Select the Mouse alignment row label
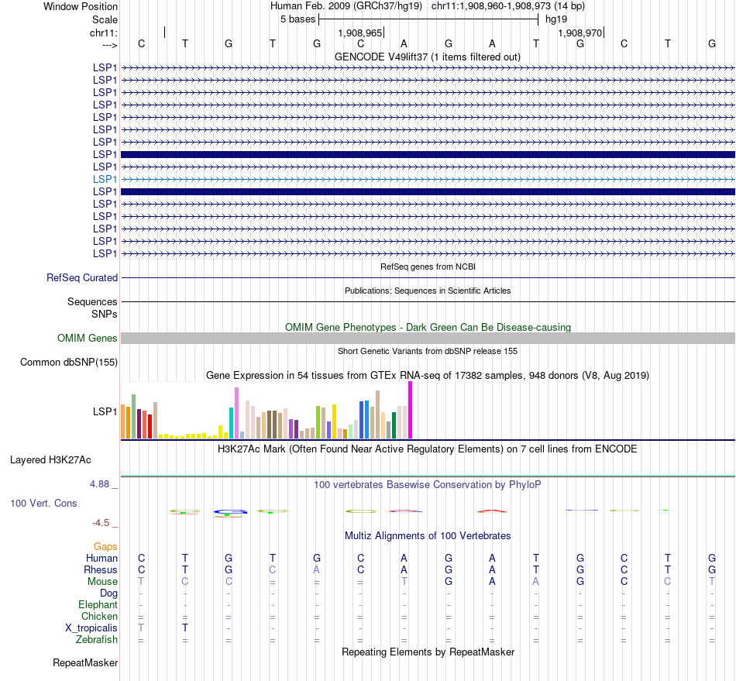 [x=102, y=582]
